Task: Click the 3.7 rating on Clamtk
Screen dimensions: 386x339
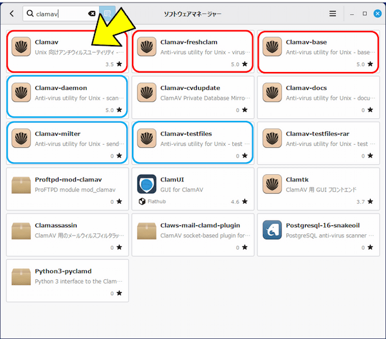Action: coord(365,201)
